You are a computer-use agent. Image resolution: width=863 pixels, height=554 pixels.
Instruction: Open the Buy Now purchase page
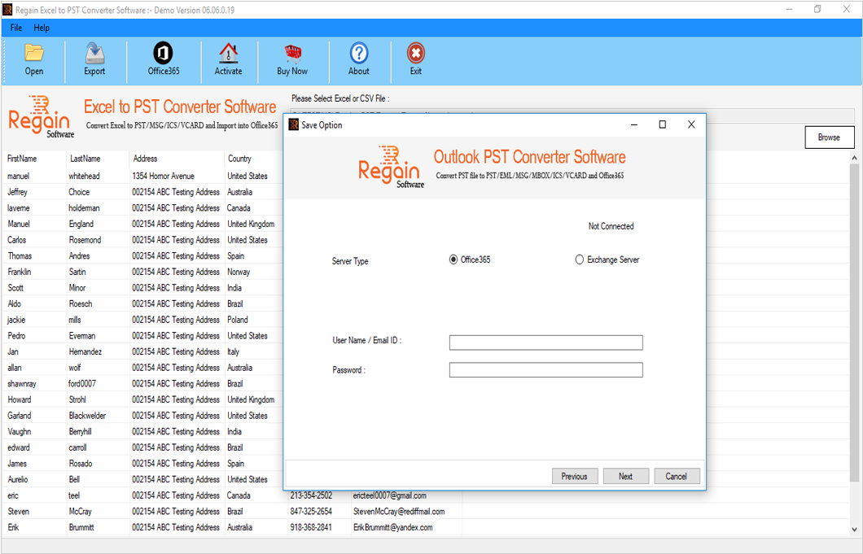click(x=291, y=59)
